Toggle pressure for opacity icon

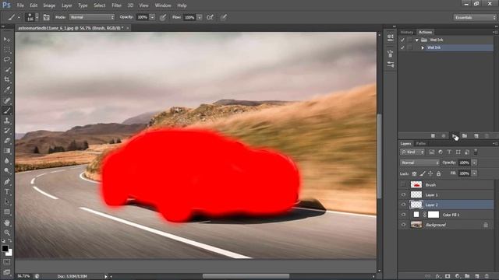click(163, 17)
